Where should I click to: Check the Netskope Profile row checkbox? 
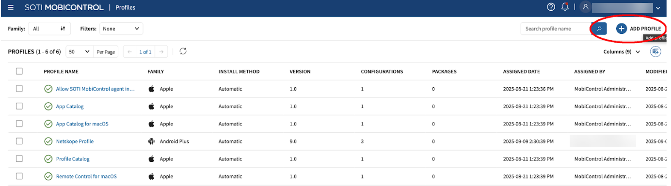coord(19,141)
